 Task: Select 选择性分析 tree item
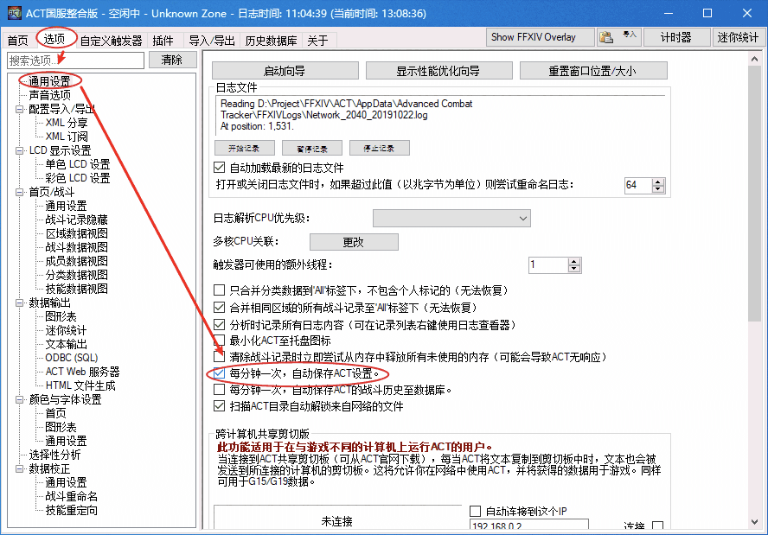click(54, 455)
